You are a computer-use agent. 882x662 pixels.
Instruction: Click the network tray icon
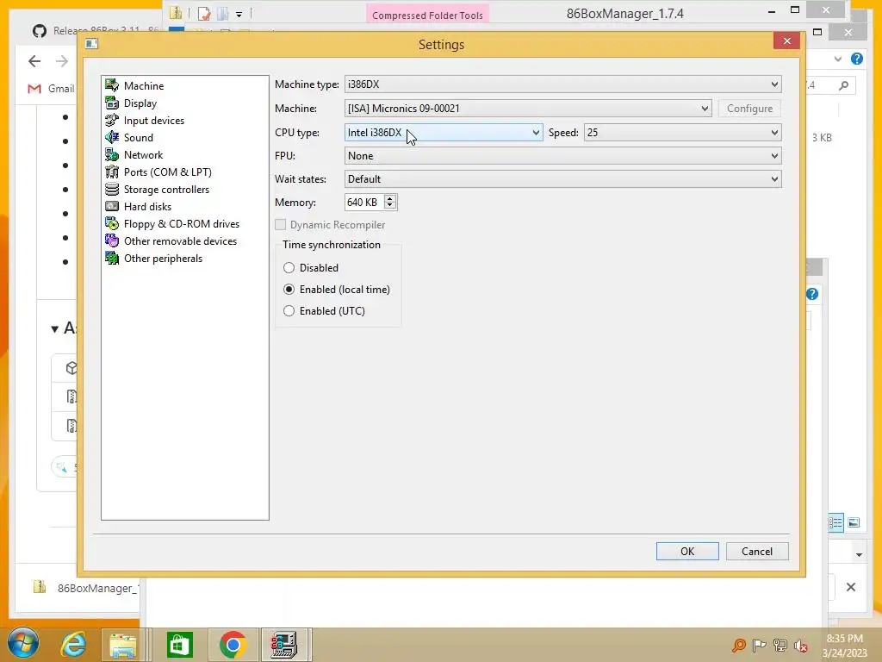(x=780, y=645)
